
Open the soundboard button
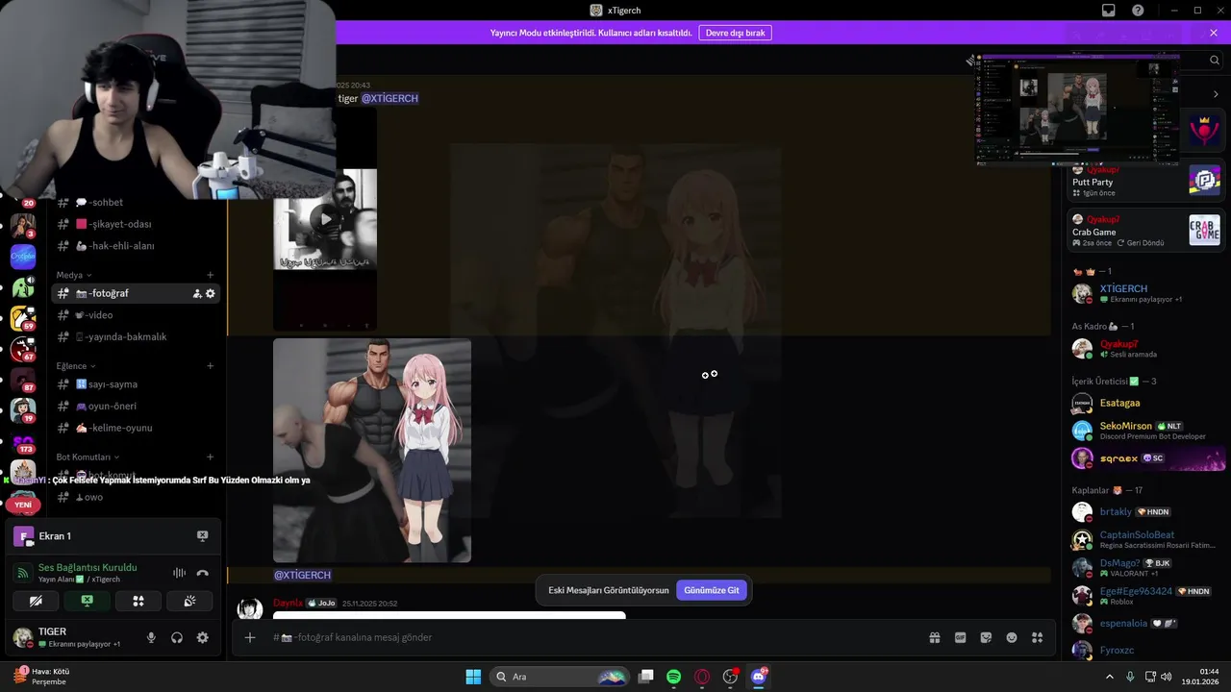189,601
